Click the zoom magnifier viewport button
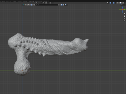126x94 pixels. (124, 14)
